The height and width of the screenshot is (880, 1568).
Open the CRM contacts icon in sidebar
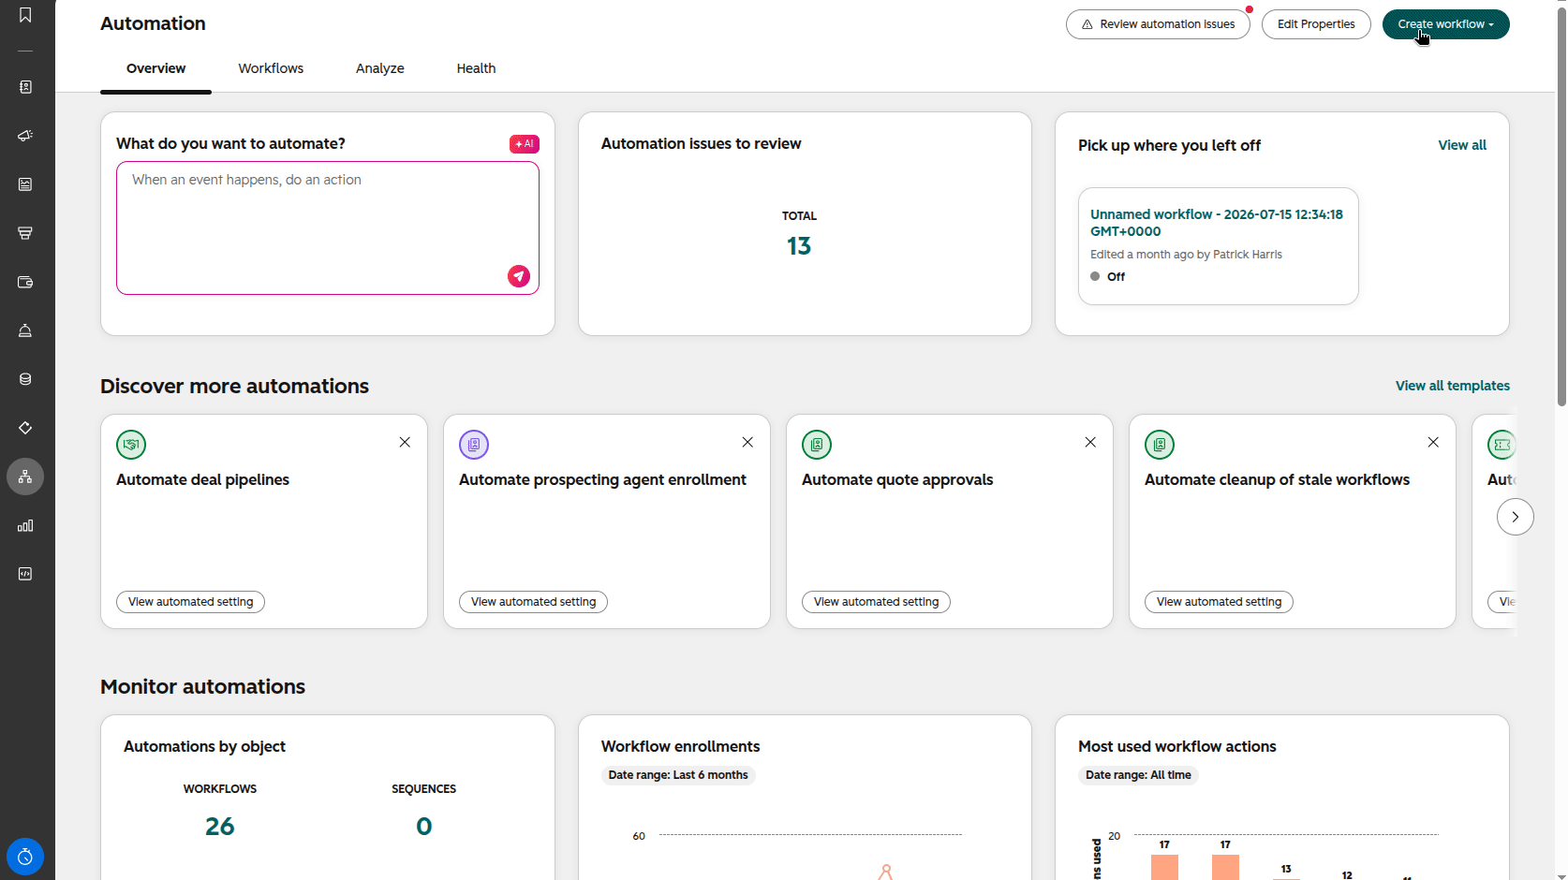pyautogui.click(x=25, y=87)
